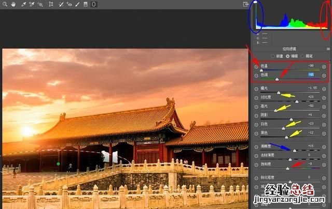
Task: Increase 高光 with its plus button
Action: [324, 107]
